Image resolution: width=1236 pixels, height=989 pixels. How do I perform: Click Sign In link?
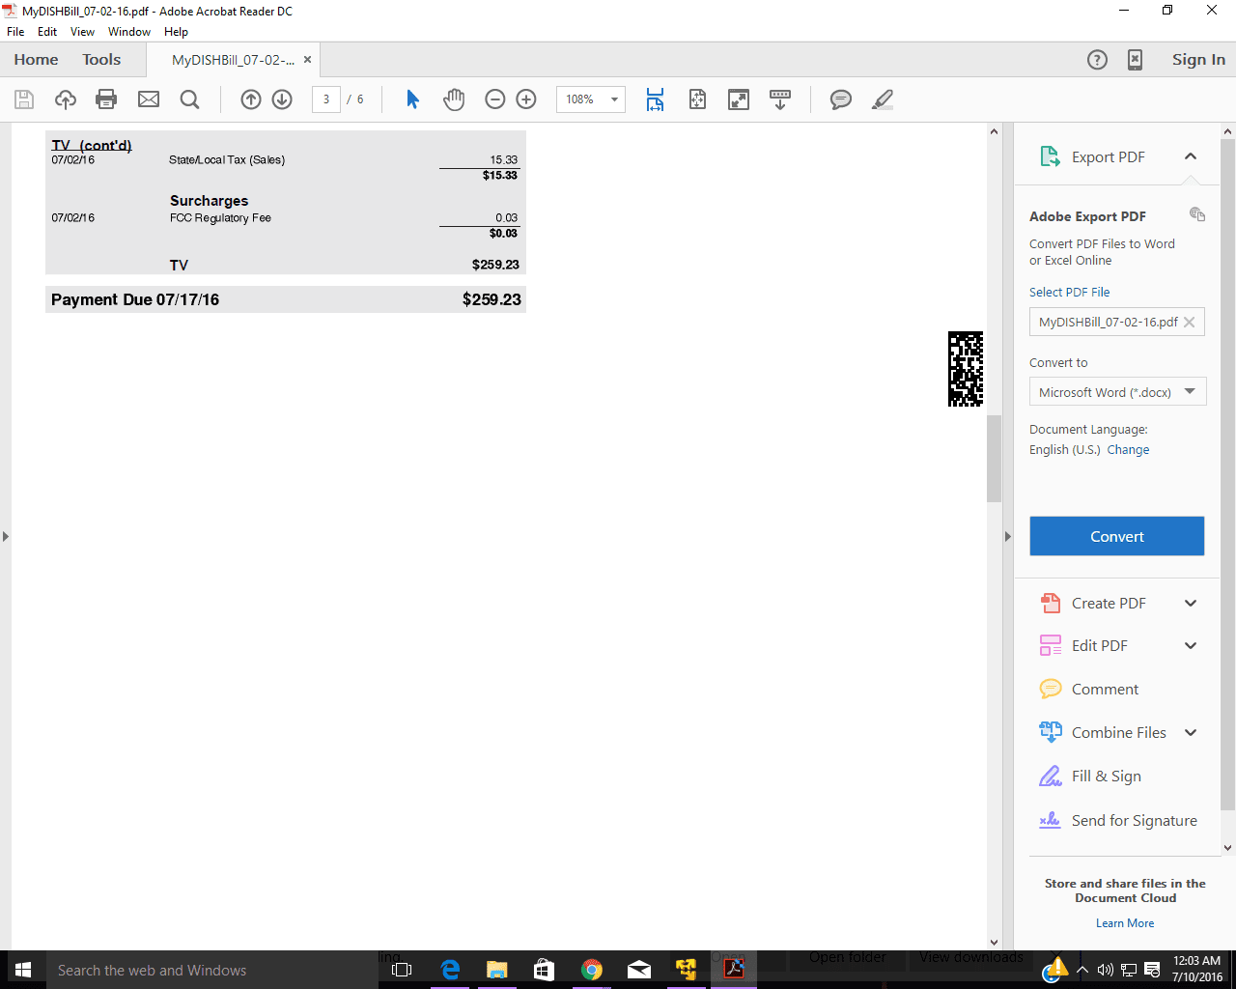tap(1198, 60)
